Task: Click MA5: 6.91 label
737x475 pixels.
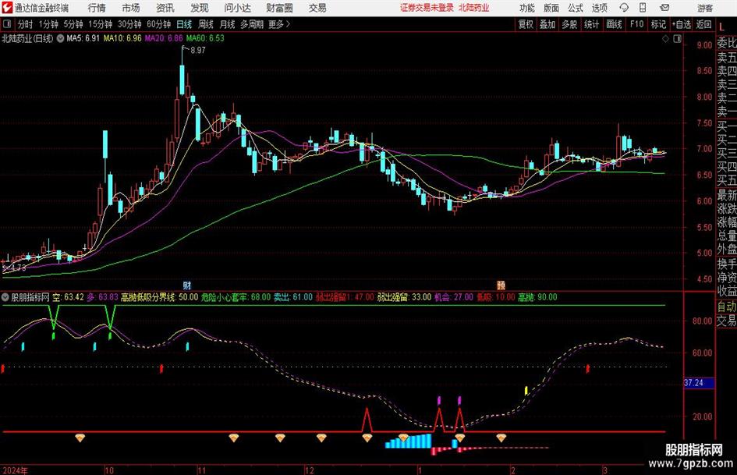Action: [x=83, y=38]
